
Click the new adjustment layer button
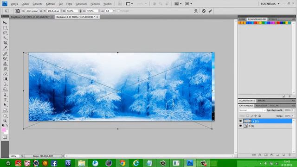pos(271,155)
